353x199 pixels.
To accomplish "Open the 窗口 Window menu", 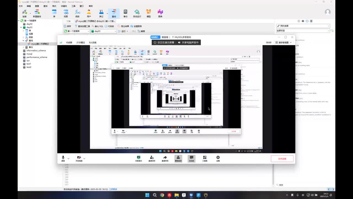I will click(82, 6).
